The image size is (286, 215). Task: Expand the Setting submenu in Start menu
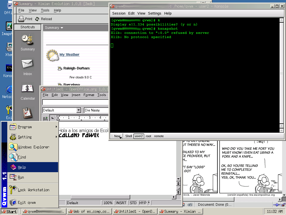tap(33, 137)
